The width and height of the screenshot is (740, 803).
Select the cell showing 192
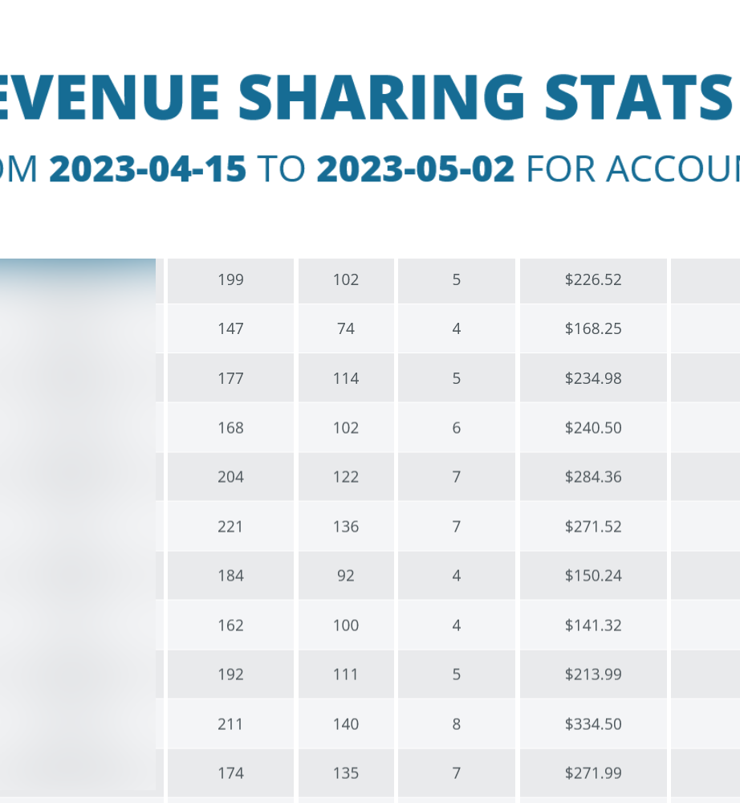231,675
